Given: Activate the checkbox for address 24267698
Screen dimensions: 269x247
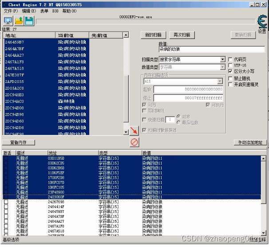Looking at the screenshot, I should 6,202.
